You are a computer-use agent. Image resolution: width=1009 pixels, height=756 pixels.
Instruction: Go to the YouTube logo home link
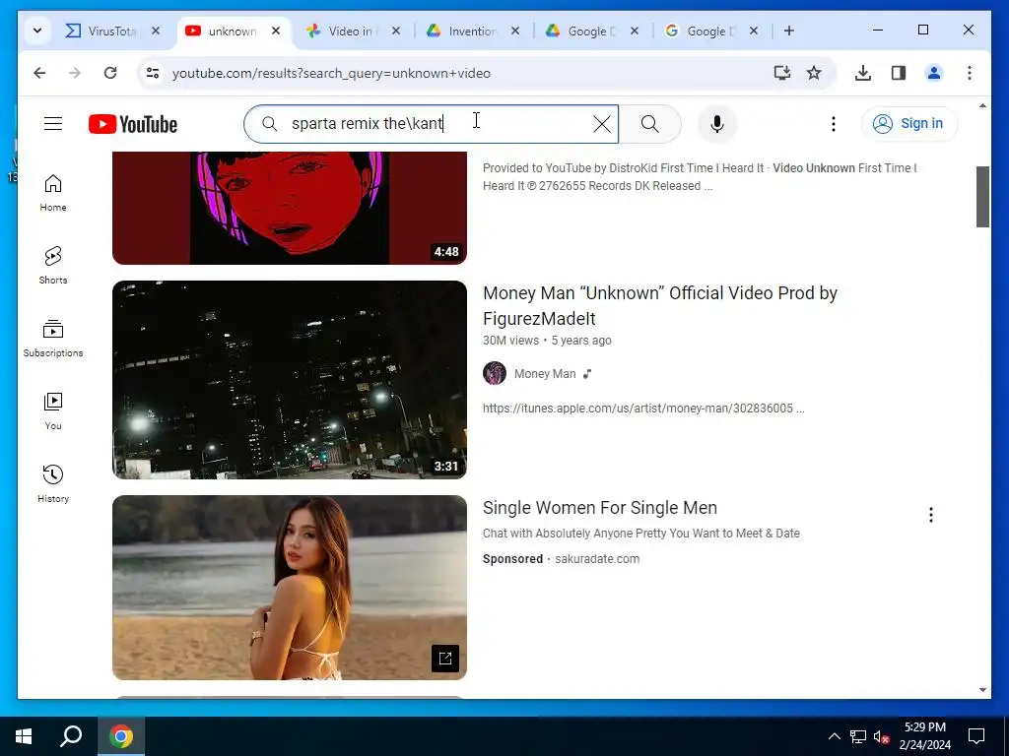(x=133, y=124)
